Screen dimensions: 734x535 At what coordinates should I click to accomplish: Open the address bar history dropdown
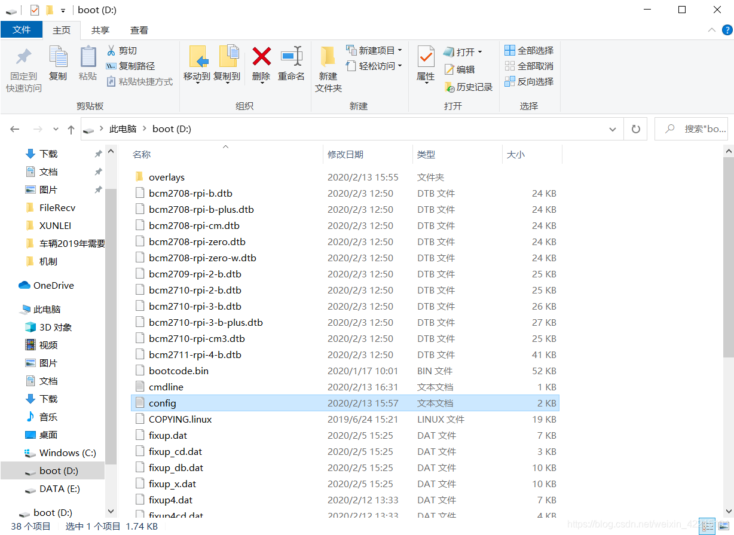coord(613,129)
